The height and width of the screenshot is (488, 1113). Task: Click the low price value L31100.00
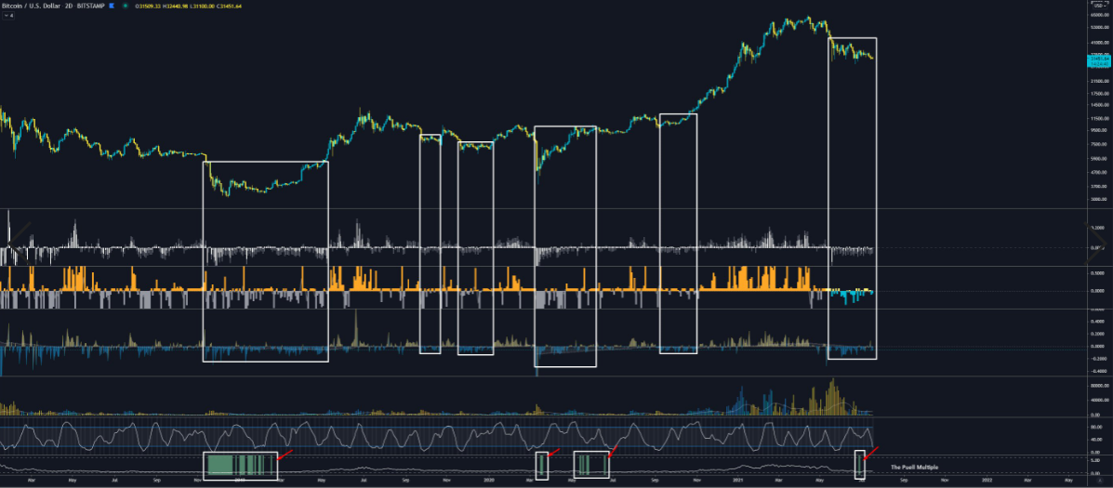(x=202, y=6)
